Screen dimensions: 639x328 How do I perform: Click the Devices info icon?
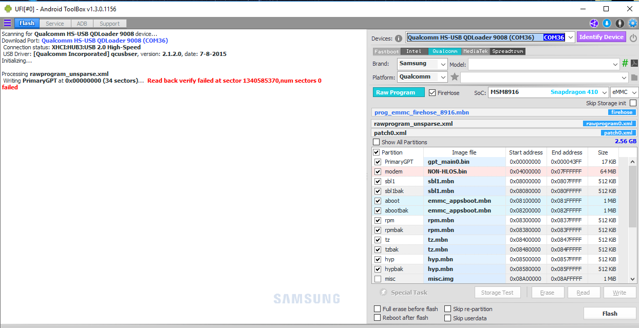click(399, 38)
